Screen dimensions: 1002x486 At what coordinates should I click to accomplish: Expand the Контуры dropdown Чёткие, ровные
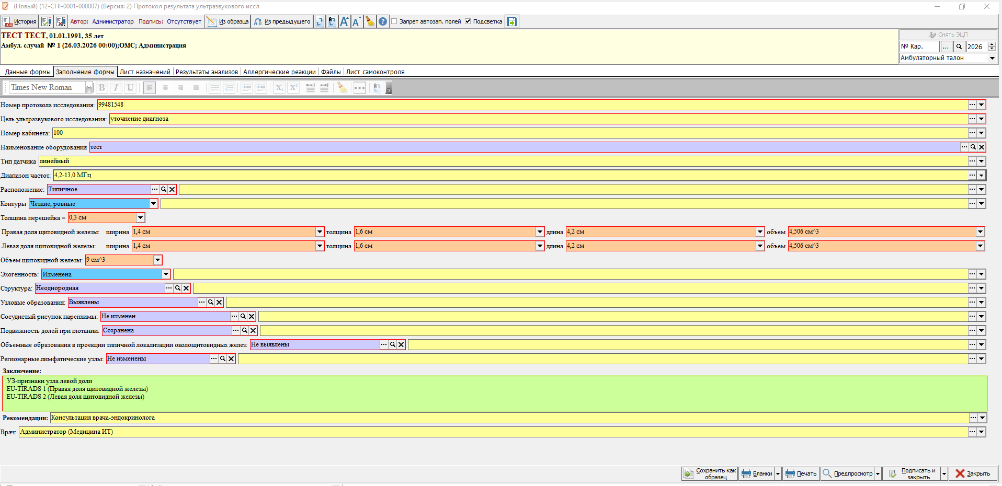(x=153, y=203)
